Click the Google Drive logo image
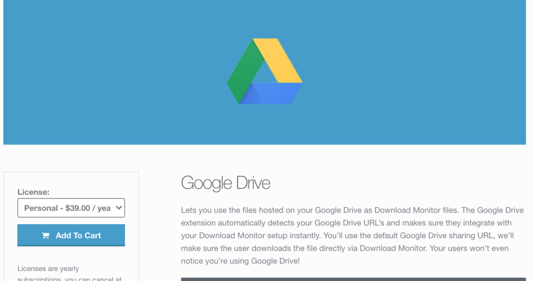 click(265, 71)
